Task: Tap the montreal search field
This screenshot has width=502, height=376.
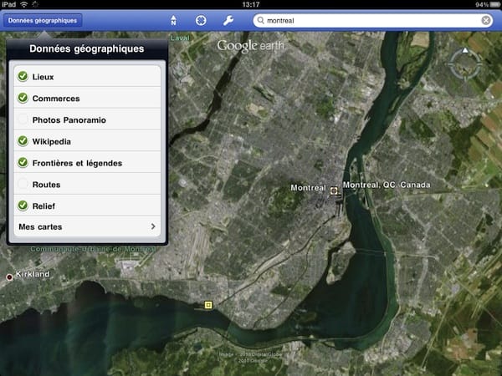Action: (368, 19)
